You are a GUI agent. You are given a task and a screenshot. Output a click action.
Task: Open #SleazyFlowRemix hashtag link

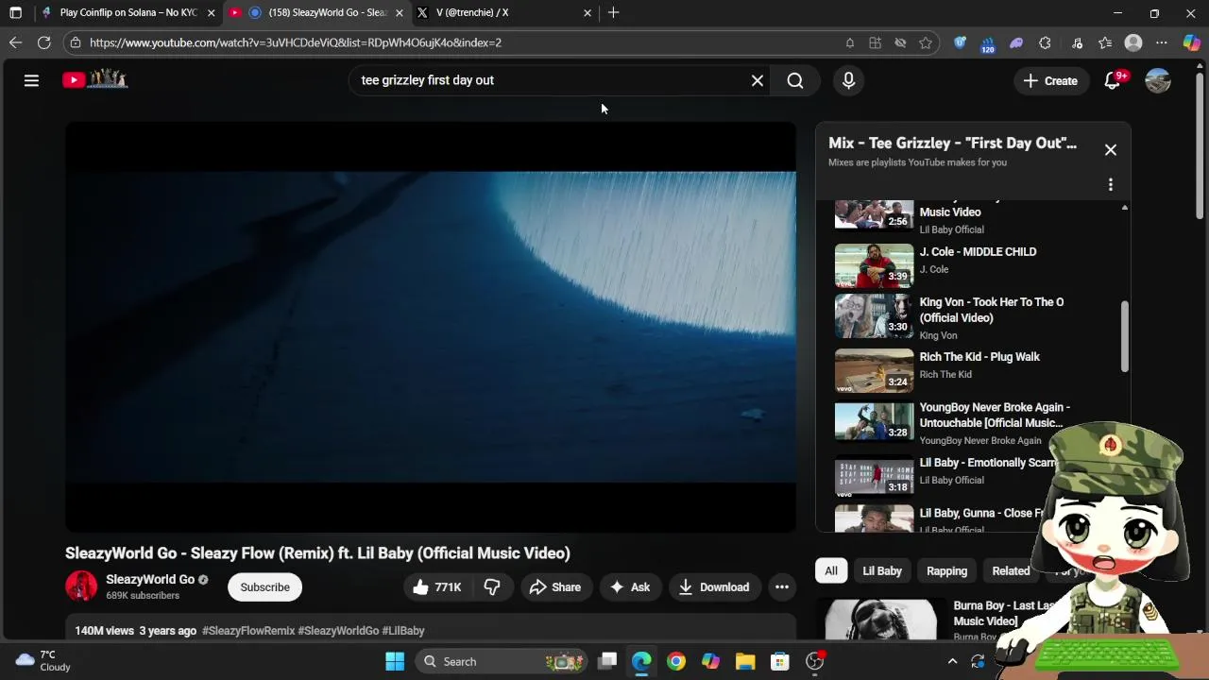[248, 630]
